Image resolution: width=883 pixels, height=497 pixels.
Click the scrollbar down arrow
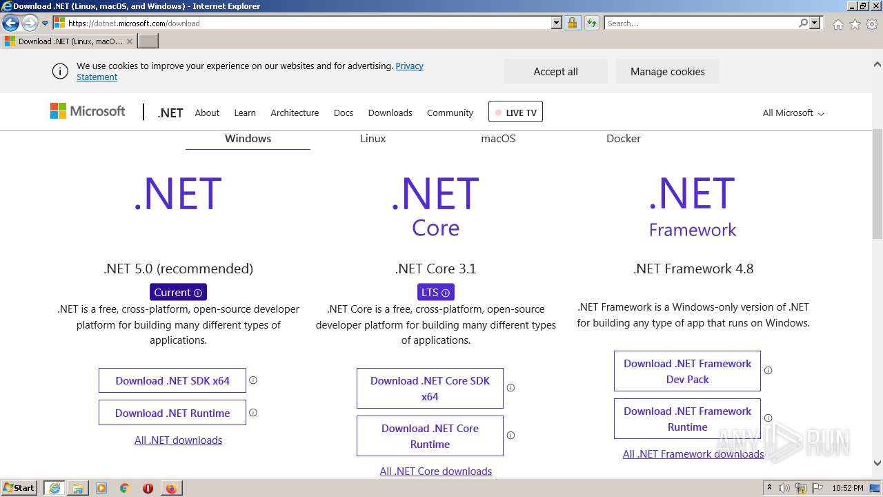coord(877,463)
